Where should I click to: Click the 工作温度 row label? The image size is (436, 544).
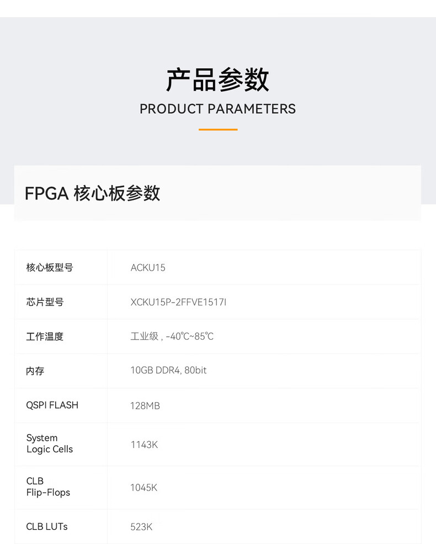point(45,336)
